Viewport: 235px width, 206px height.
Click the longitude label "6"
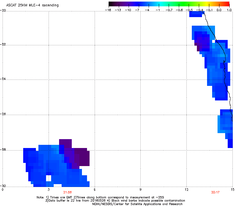point(95,190)
